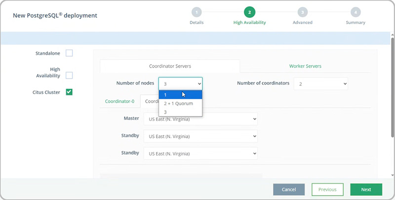Click the 'Master' label
This screenshot has height=200, width=395.
click(131, 118)
